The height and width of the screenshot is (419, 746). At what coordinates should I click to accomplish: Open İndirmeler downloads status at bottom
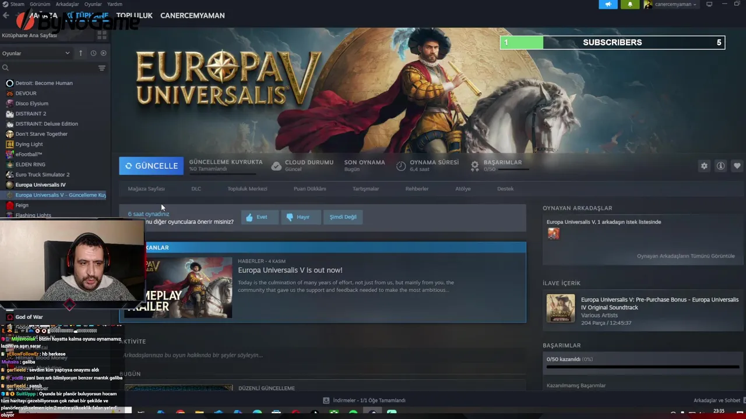(x=364, y=400)
